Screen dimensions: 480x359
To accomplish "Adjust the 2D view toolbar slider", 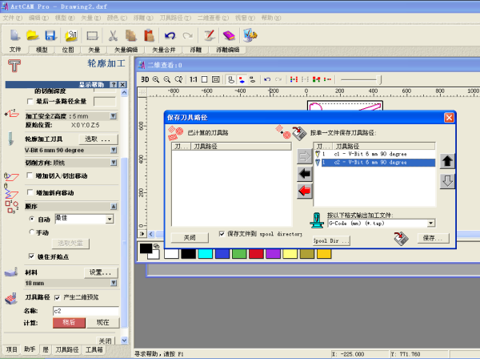I will pyautogui.click(x=380, y=79).
